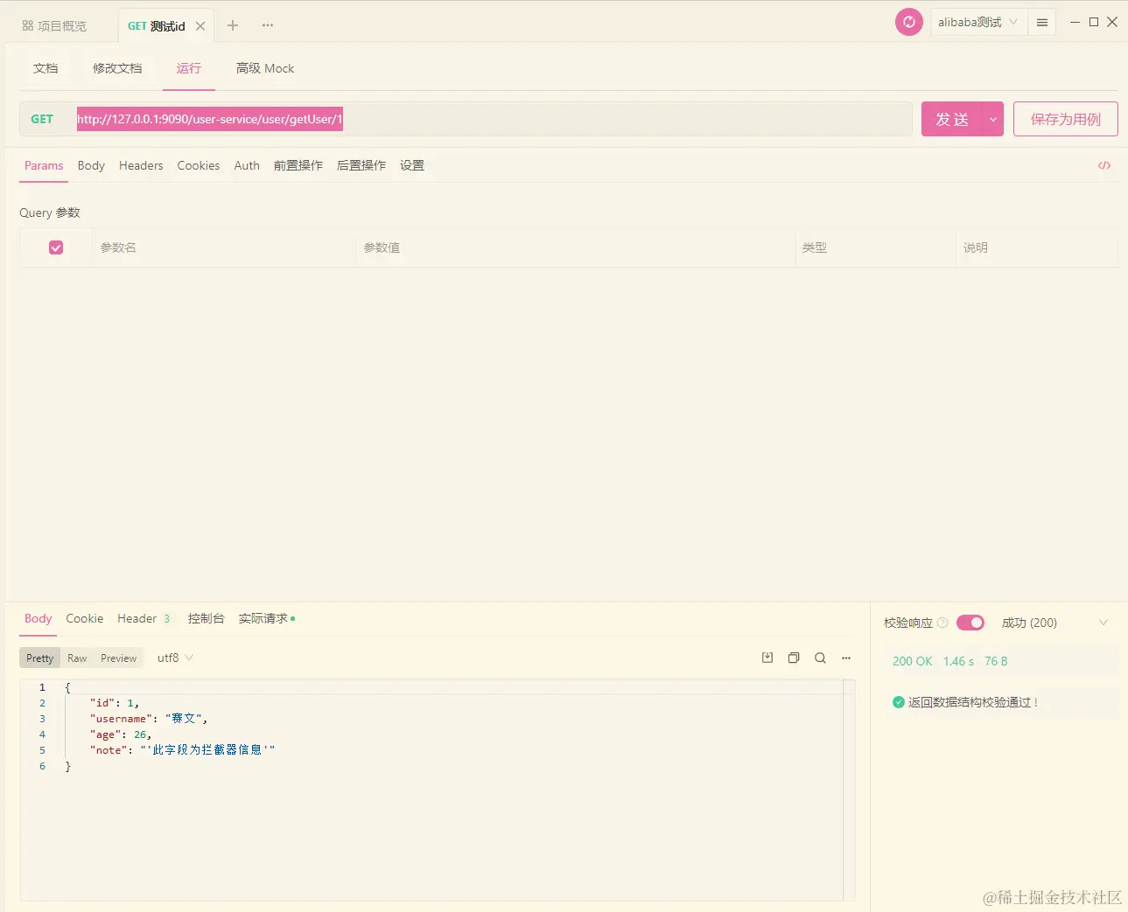Copy the response body with the copy icon

tap(794, 658)
